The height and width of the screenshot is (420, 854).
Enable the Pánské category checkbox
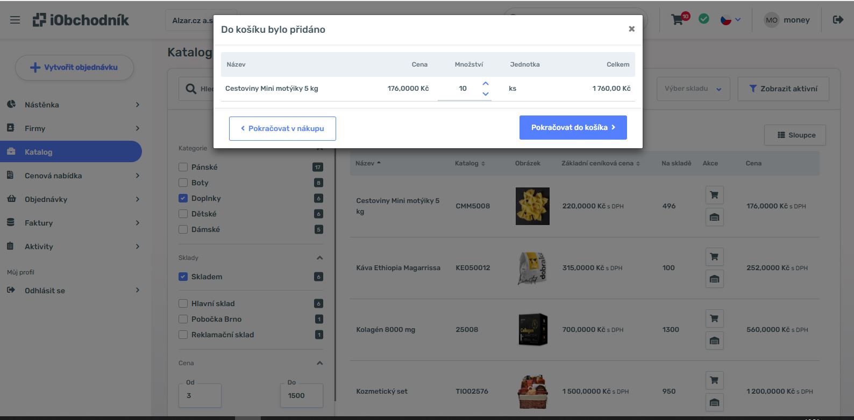183,167
